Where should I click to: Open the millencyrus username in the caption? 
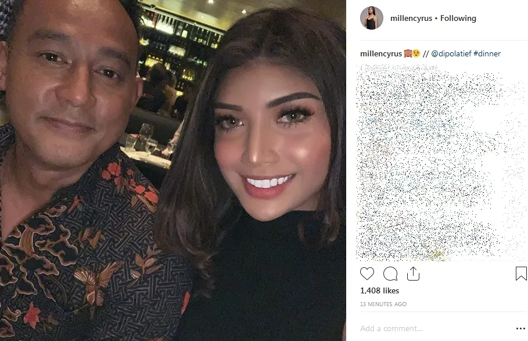[x=381, y=53]
